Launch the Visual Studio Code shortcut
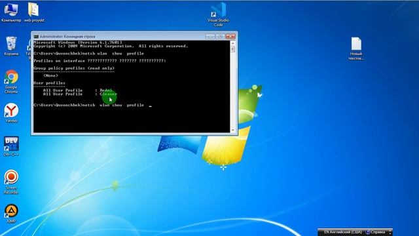The height and width of the screenshot is (236, 419). [x=218, y=14]
